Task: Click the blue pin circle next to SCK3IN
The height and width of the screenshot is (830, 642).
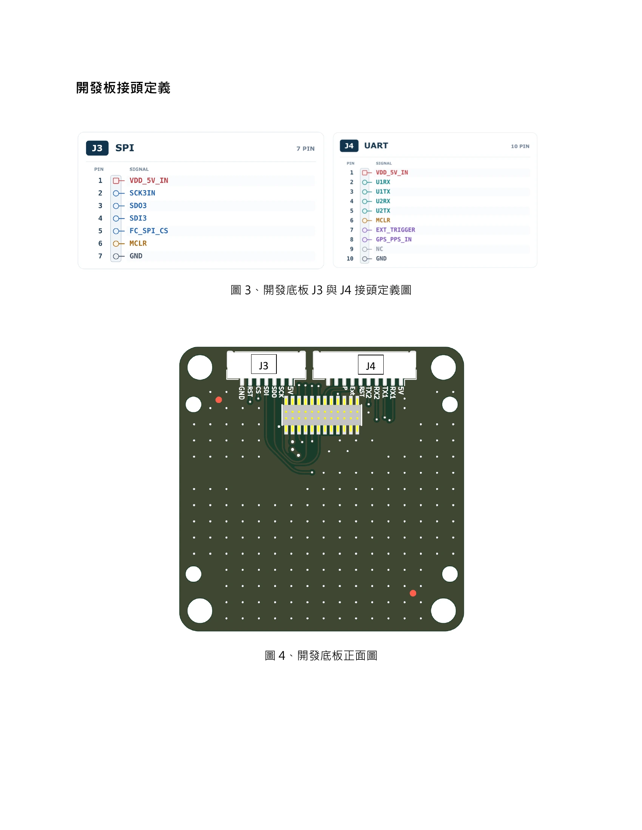Action: tap(116, 194)
